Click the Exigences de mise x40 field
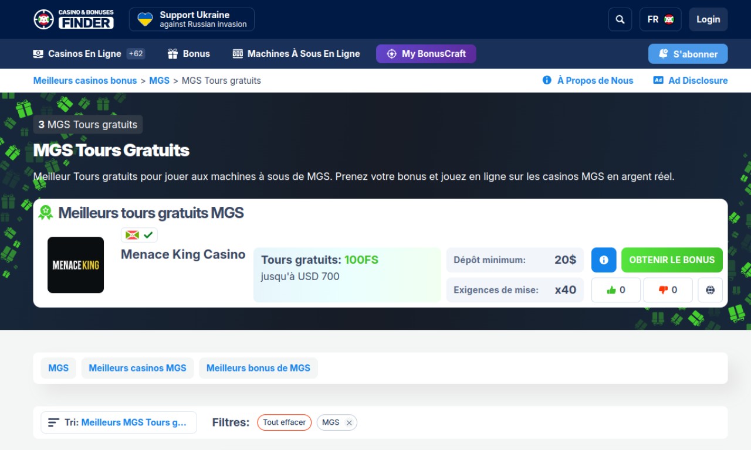The width and height of the screenshot is (751, 450). [515, 290]
